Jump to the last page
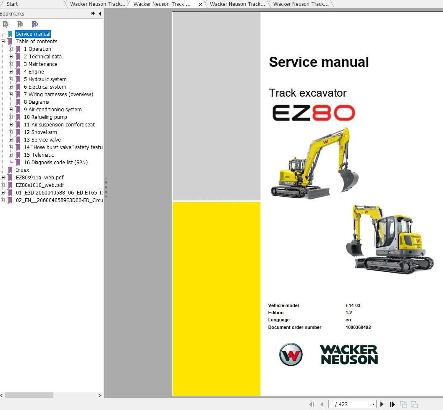Viewport: 443px width, 410px height. coord(392,405)
